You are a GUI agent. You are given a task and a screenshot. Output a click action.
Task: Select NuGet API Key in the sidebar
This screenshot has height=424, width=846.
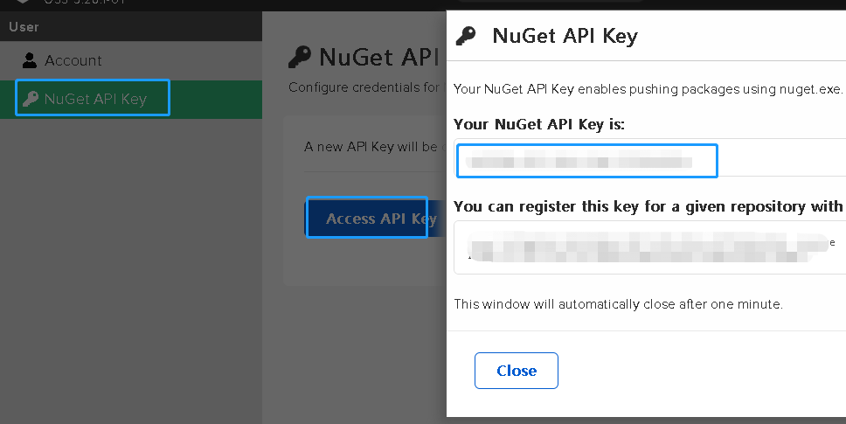[x=94, y=99]
